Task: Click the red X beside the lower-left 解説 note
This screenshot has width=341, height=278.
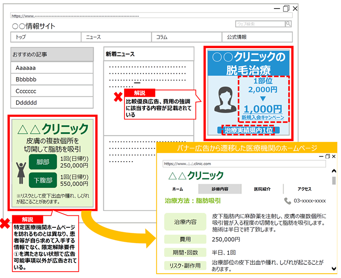Action: [x=5, y=223]
